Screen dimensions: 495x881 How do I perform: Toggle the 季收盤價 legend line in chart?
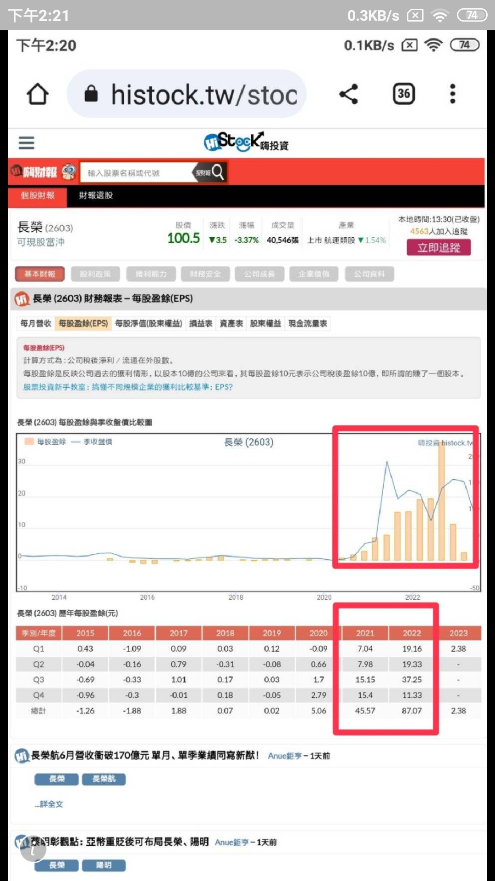point(92,441)
